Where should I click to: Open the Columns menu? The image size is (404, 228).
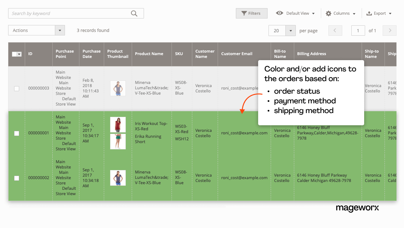pos(342,13)
